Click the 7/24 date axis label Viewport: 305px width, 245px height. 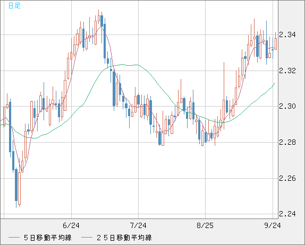tap(138, 225)
